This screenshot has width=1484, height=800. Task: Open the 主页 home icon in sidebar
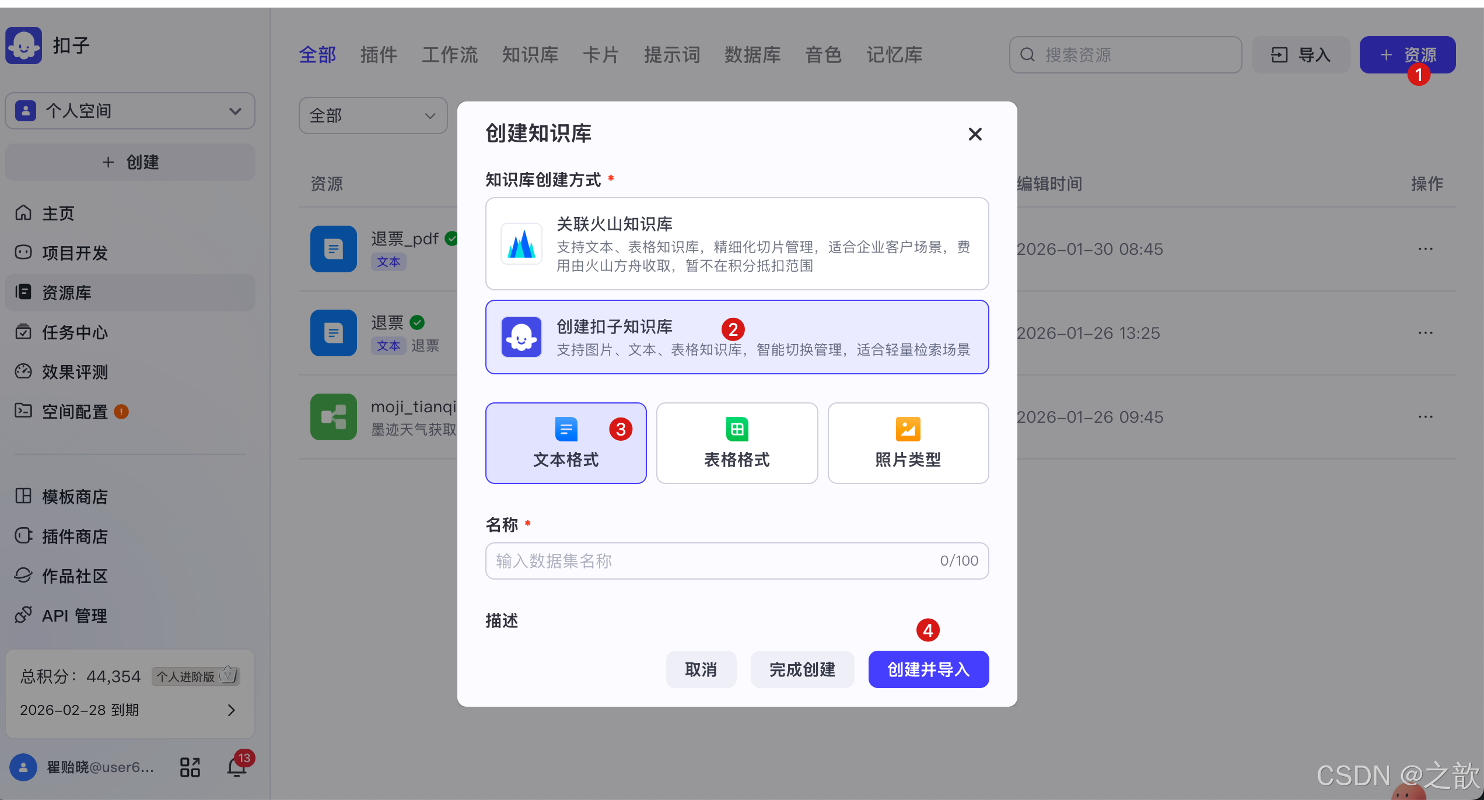(x=23, y=213)
